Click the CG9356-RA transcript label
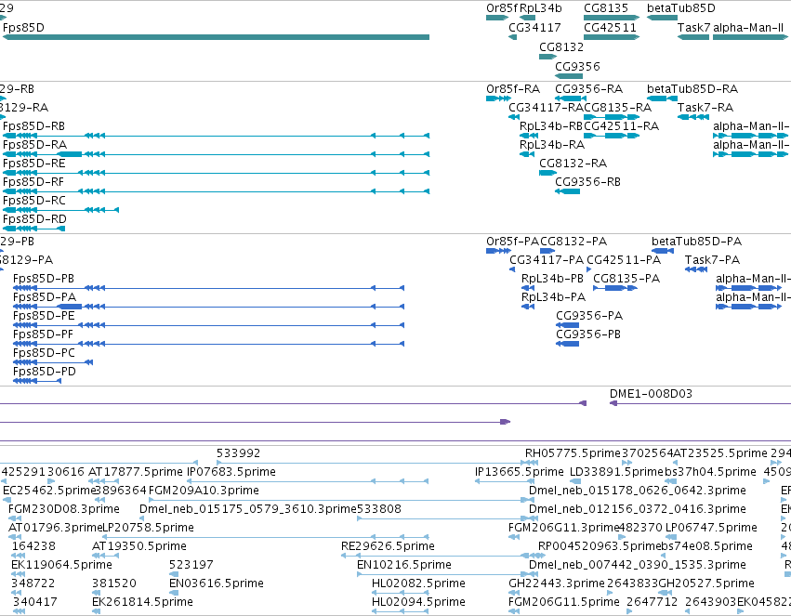Image resolution: width=791 pixels, height=616 pixels. pos(588,89)
